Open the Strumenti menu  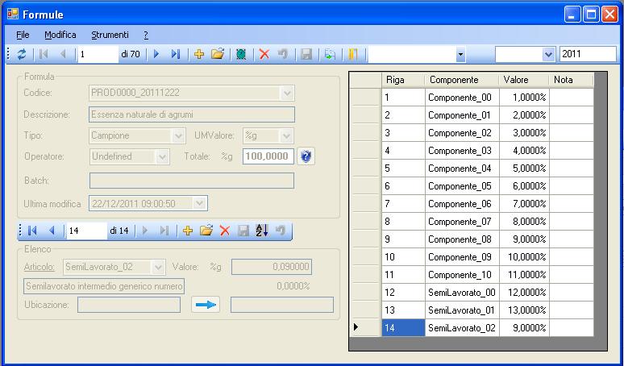coord(110,35)
